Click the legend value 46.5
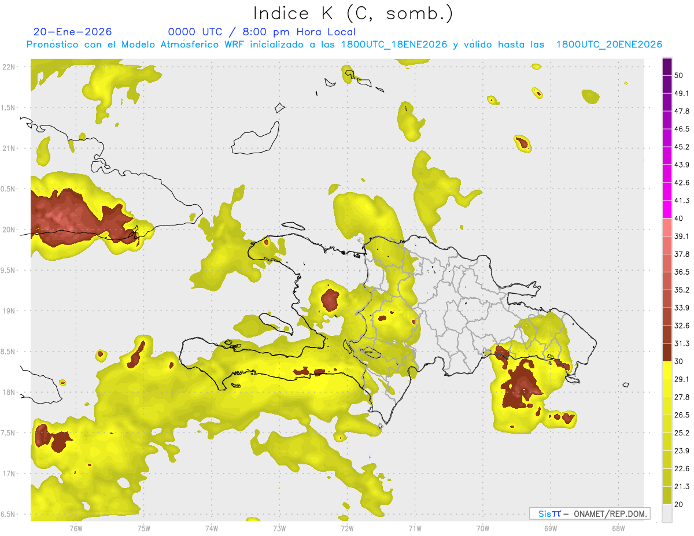 click(x=682, y=129)
